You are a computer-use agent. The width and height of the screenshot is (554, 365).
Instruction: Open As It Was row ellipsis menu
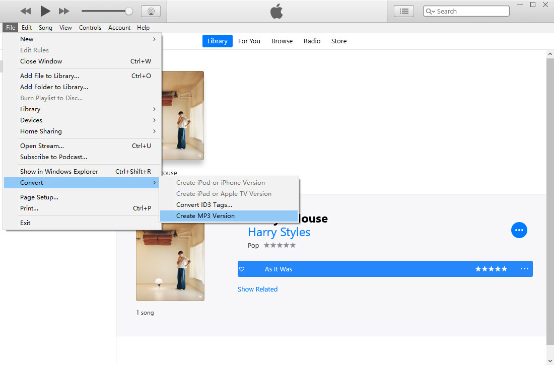coord(524,269)
